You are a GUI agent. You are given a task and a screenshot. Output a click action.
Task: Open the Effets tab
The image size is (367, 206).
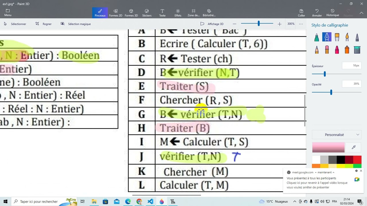click(178, 13)
